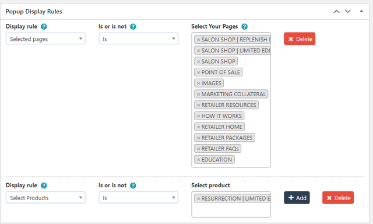Image resolution: width=373 pixels, height=224 pixels.
Task: Remove the HOW IT WORKS tag
Action: pos(198,116)
